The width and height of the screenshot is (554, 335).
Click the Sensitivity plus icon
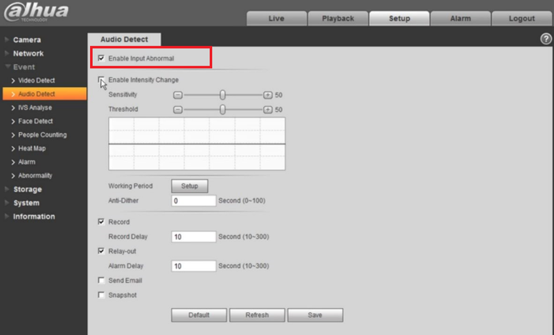(268, 95)
